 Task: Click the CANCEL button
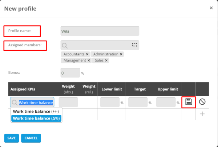point(31,138)
